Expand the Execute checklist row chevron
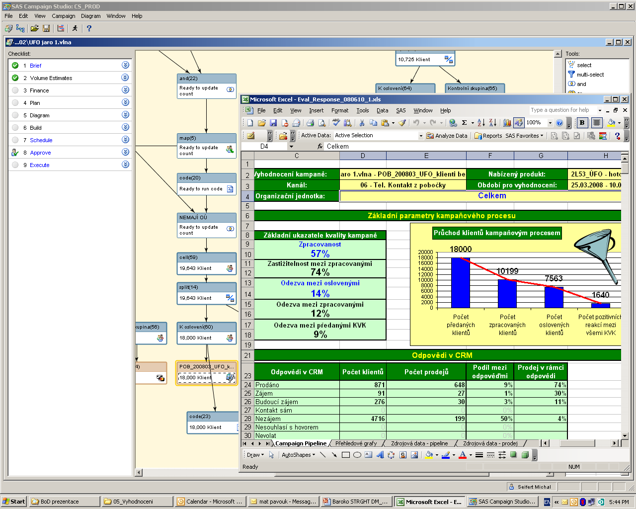636x509 pixels. (x=125, y=165)
